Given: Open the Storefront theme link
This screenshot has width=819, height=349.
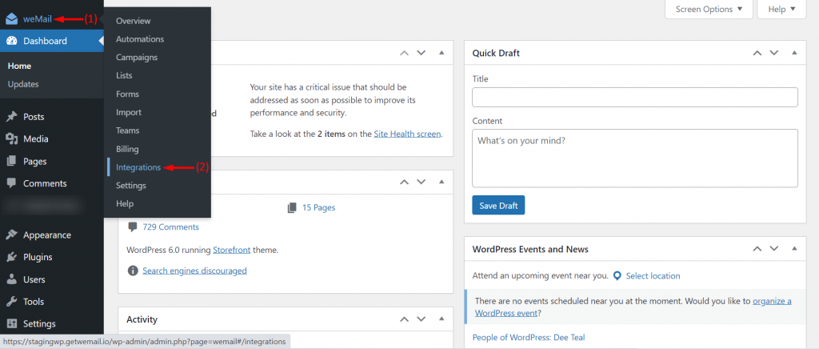Looking at the screenshot, I should [x=232, y=250].
